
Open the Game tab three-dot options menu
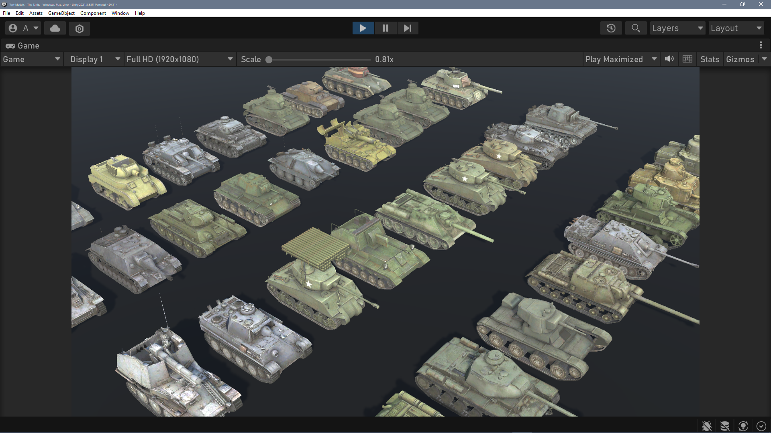coord(761,45)
